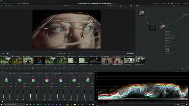The height and width of the screenshot is (106, 189).
Task: Open the Effects panel button
Action: point(178,4)
